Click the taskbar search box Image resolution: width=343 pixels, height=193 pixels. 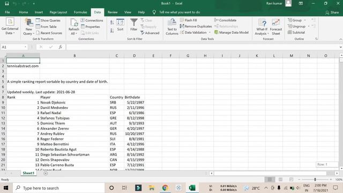(59, 188)
